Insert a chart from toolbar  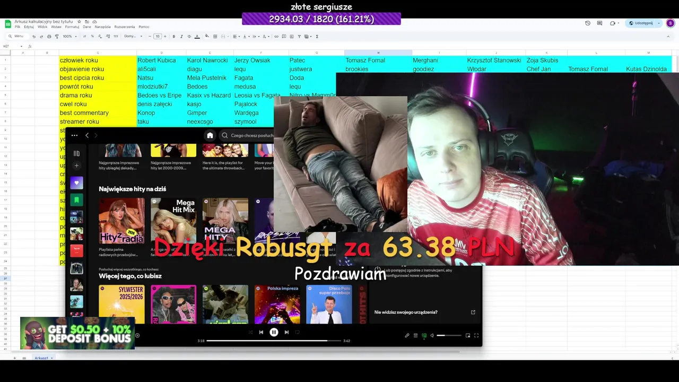292,37
